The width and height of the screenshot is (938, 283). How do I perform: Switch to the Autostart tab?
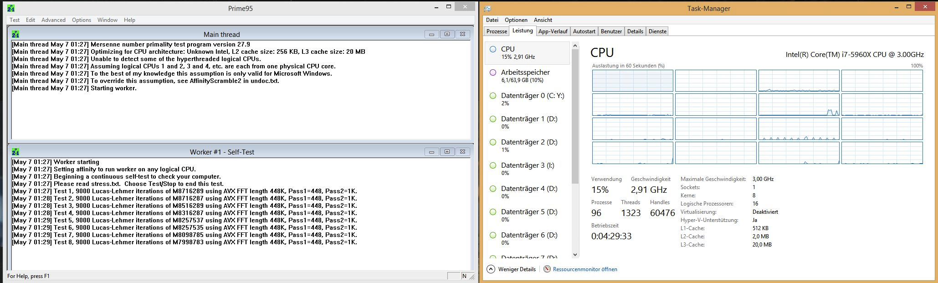584,31
